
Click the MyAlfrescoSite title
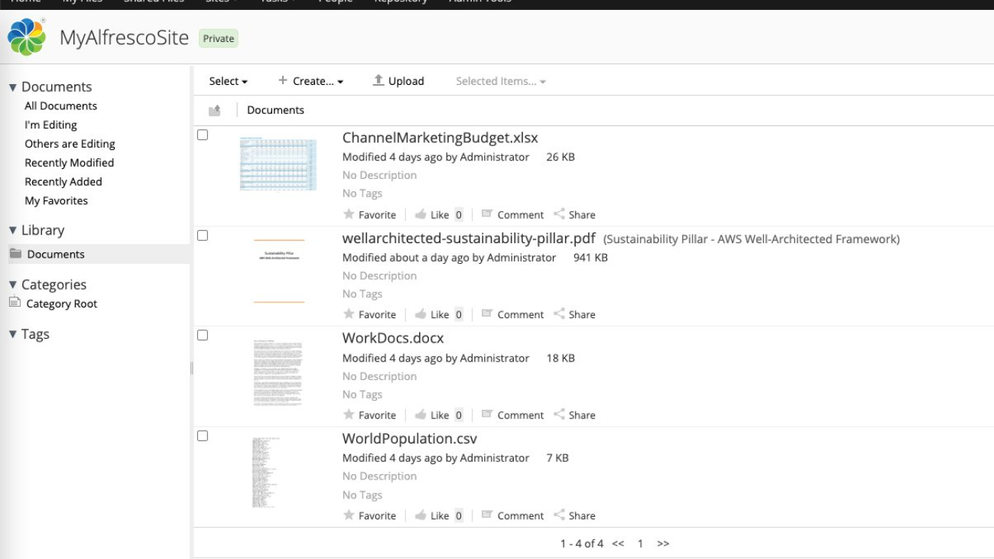pos(124,37)
